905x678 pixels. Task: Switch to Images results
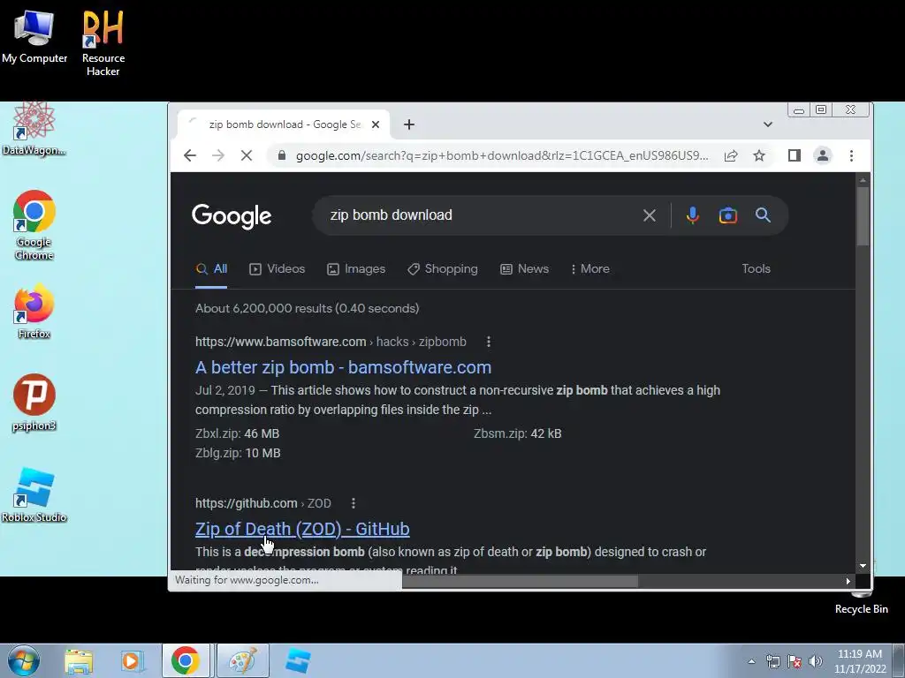click(x=356, y=269)
